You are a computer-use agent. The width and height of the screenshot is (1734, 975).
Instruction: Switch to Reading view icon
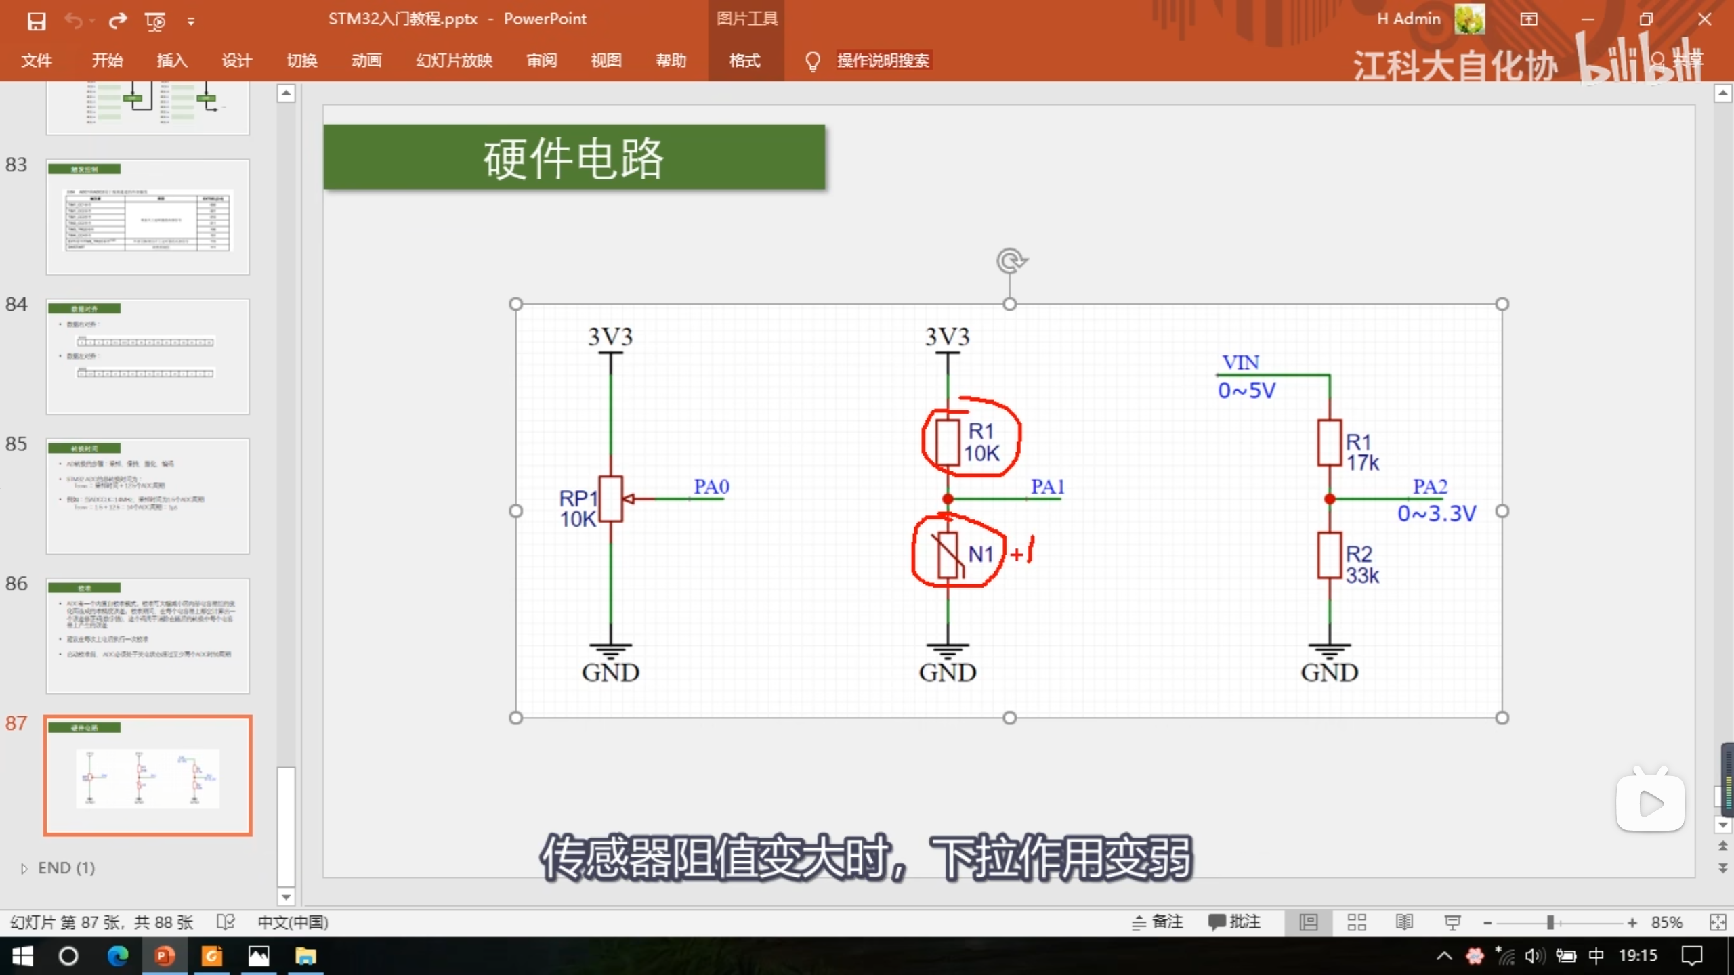[x=1404, y=922]
